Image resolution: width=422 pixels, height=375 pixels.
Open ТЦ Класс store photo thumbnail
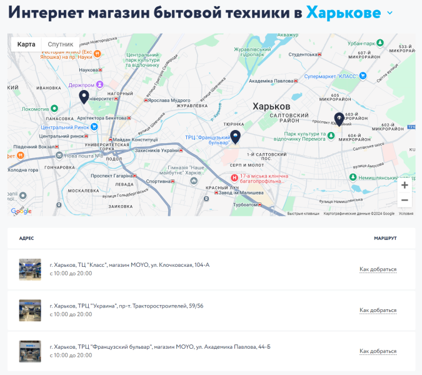(30, 269)
